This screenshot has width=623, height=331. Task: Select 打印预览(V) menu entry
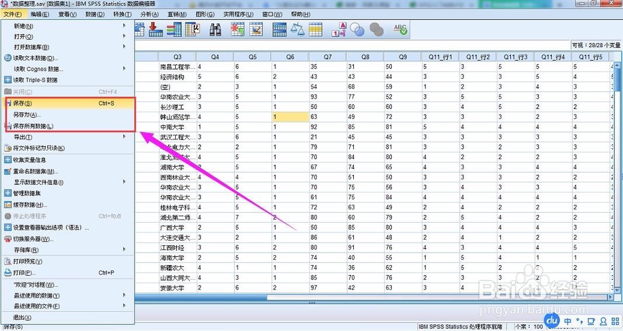pos(69,261)
